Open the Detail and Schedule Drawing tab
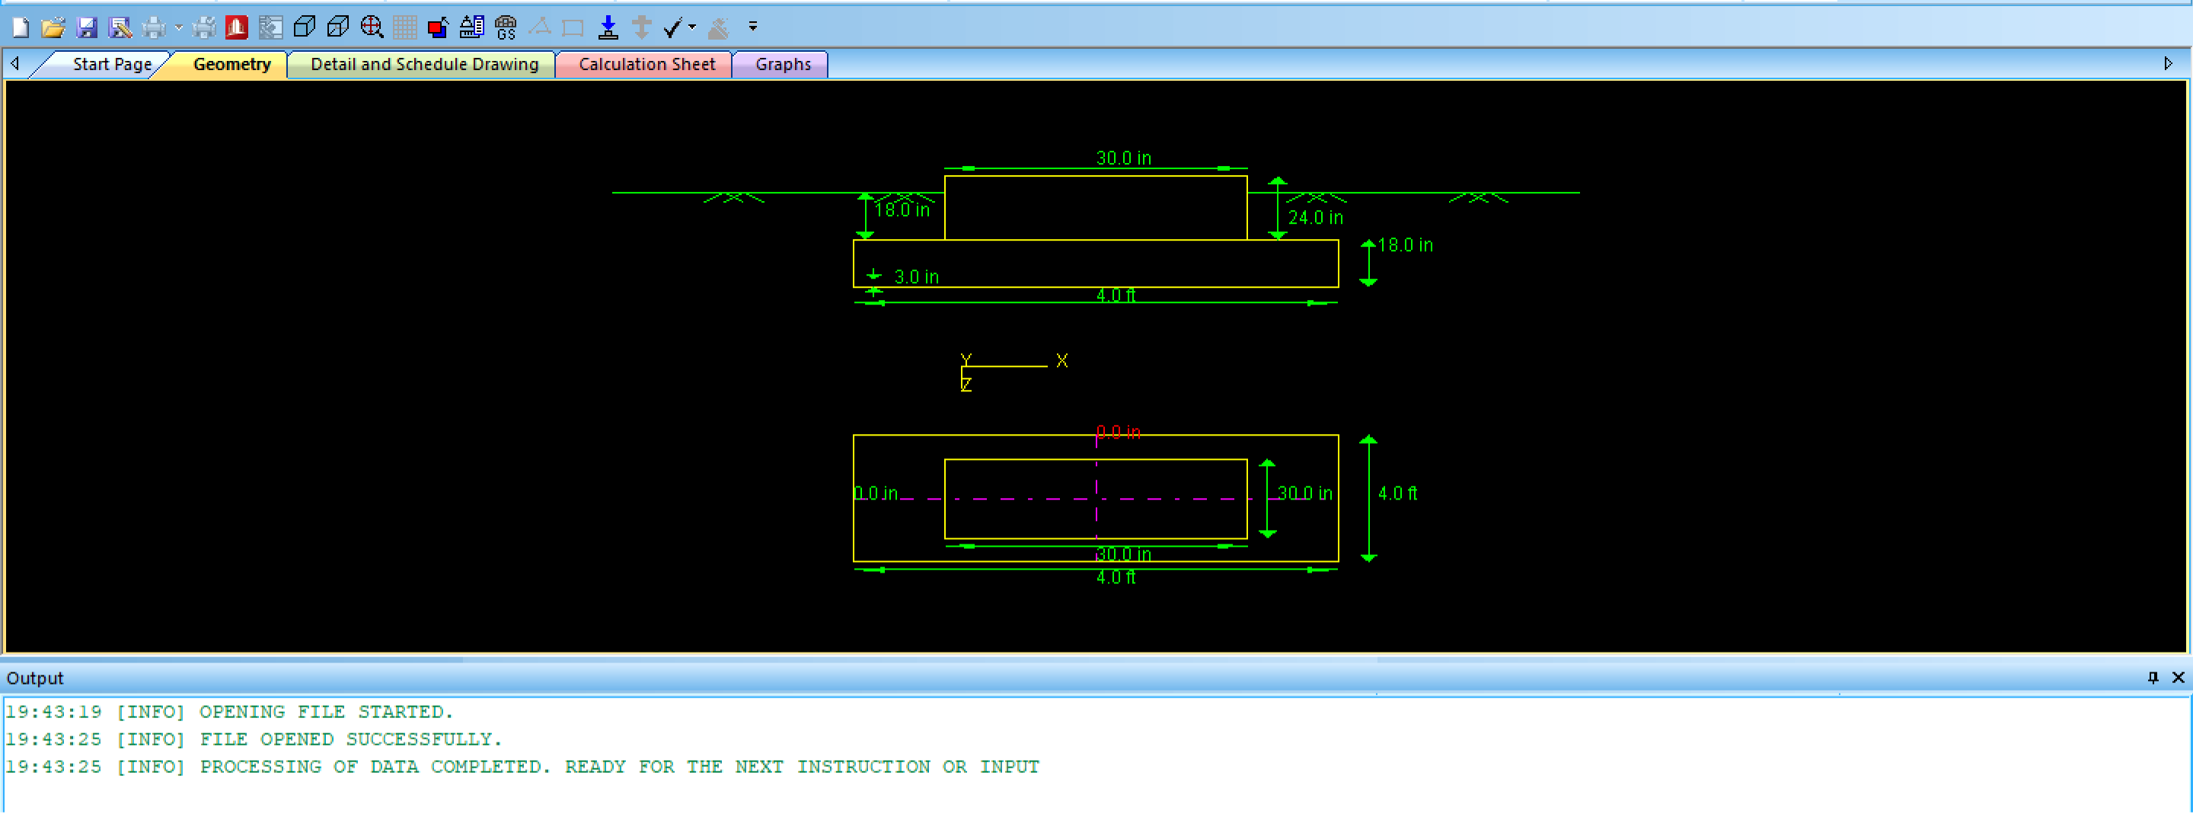Image resolution: width=2193 pixels, height=814 pixels. 424,65
